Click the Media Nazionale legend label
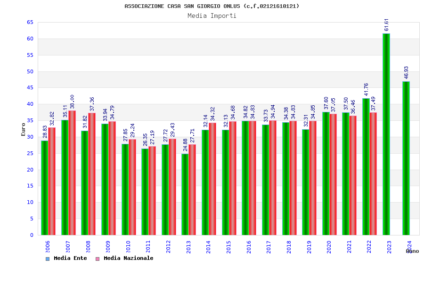 (x=129, y=258)
